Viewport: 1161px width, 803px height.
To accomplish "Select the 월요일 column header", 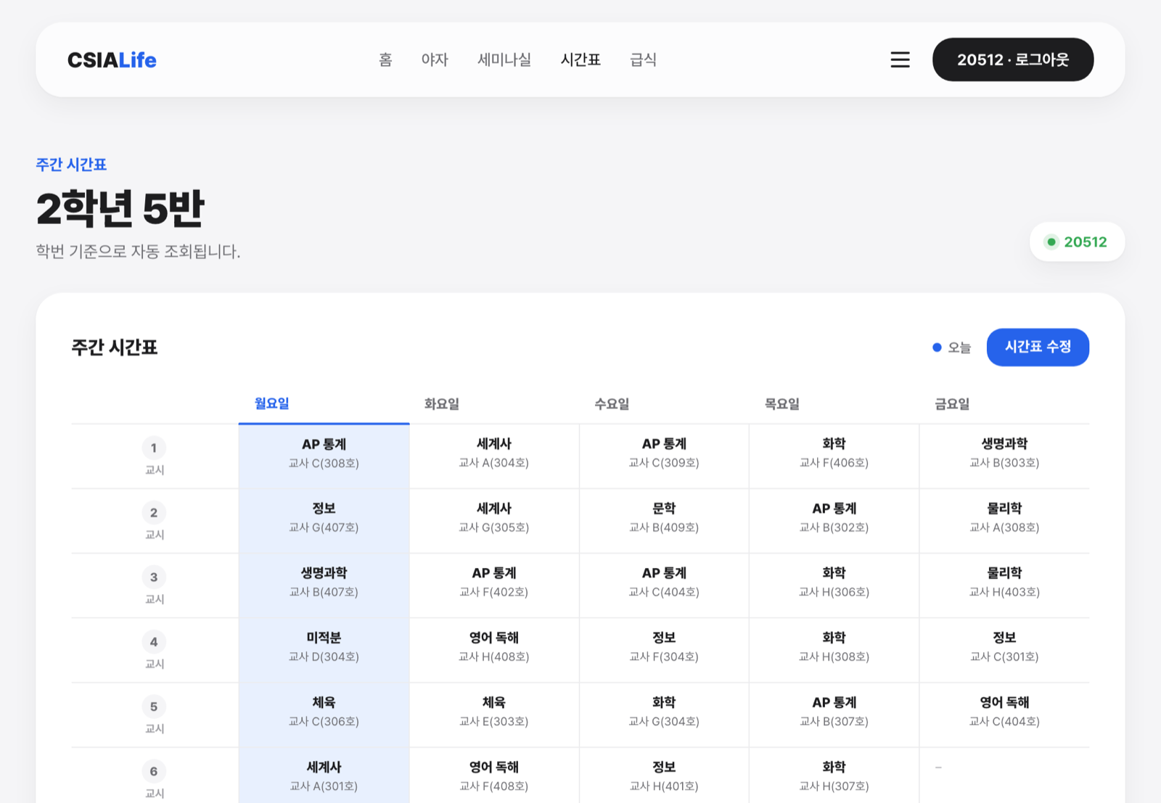I will [272, 403].
